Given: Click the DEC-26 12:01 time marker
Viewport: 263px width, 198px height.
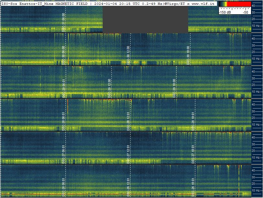Looking at the screenshot, I should pos(128,187).
